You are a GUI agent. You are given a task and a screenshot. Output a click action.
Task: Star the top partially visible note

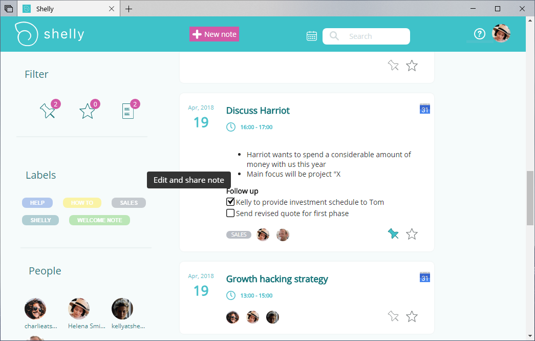click(x=412, y=65)
